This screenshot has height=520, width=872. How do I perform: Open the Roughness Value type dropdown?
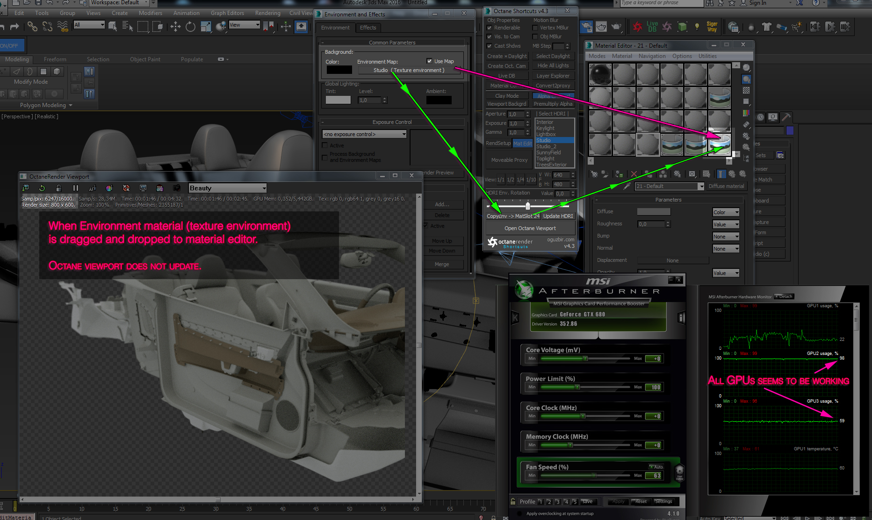726,224
